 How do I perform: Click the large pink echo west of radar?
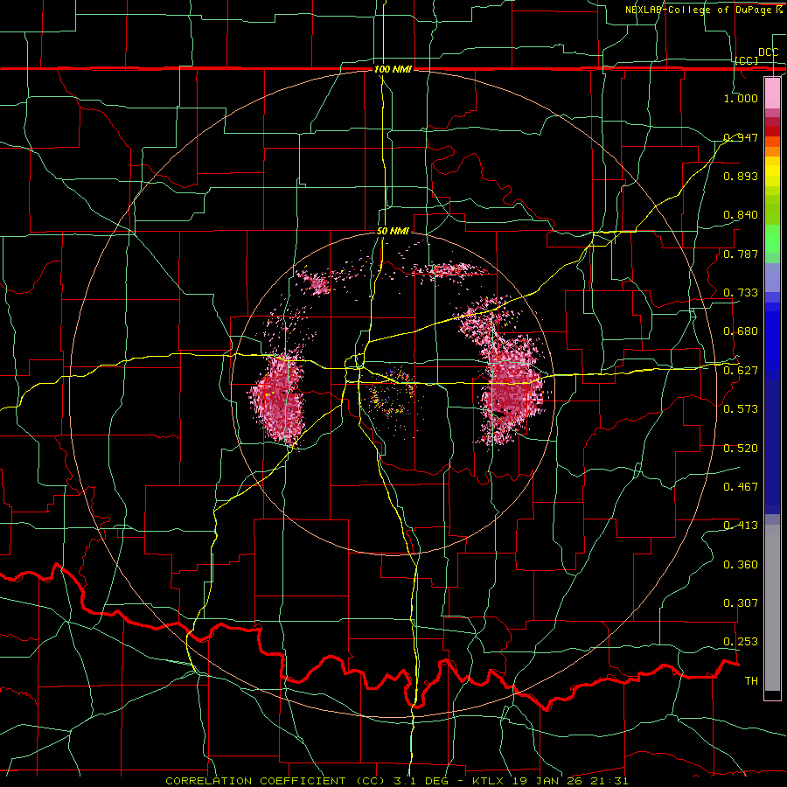coord(277,399)
